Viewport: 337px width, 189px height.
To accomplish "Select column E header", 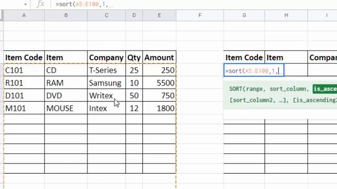I will click(x=159, y=15).
